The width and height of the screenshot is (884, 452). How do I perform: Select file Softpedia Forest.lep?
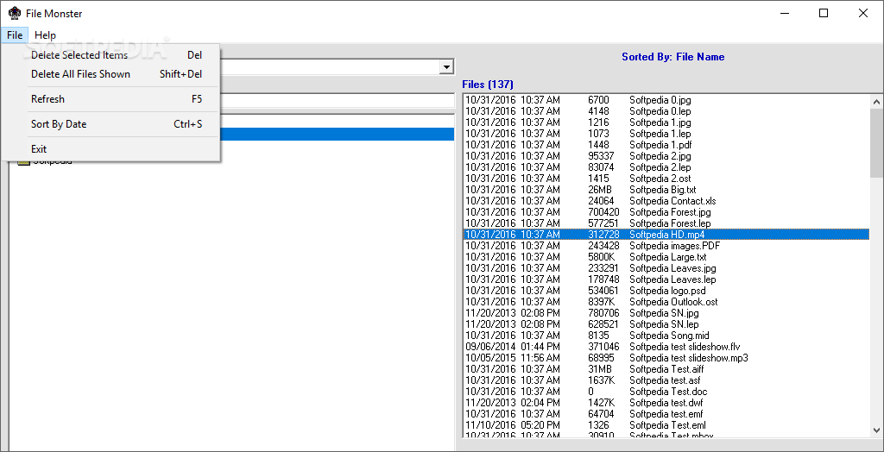pyautogui.click(x=666, y=223)
